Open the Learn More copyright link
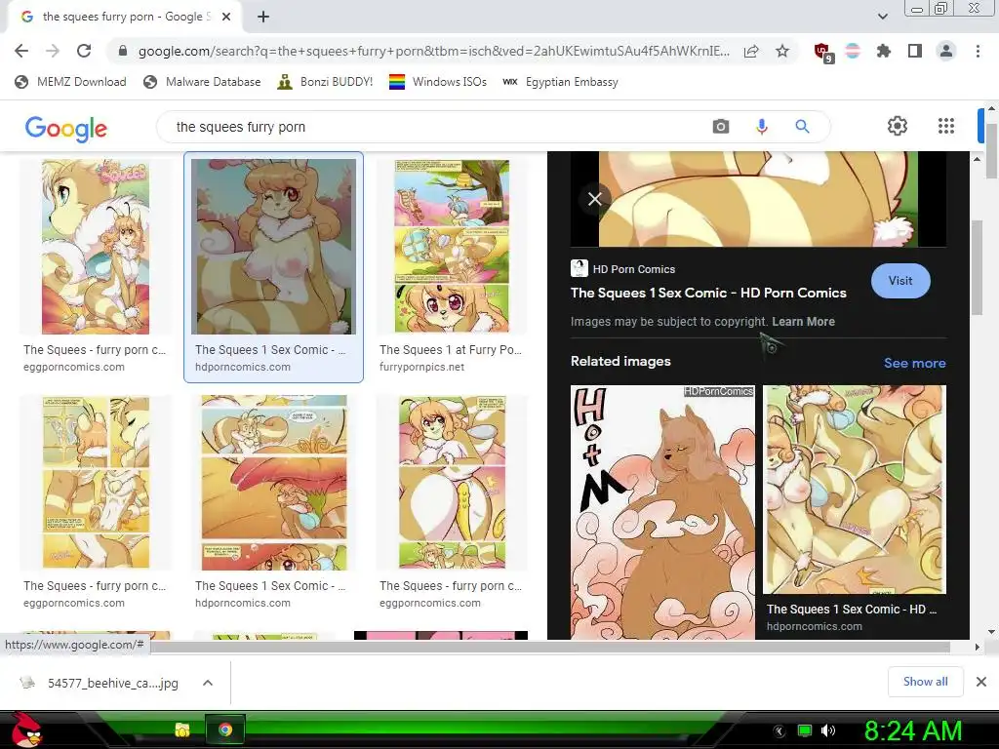This screenshot has height=749, width=999. 804,322
